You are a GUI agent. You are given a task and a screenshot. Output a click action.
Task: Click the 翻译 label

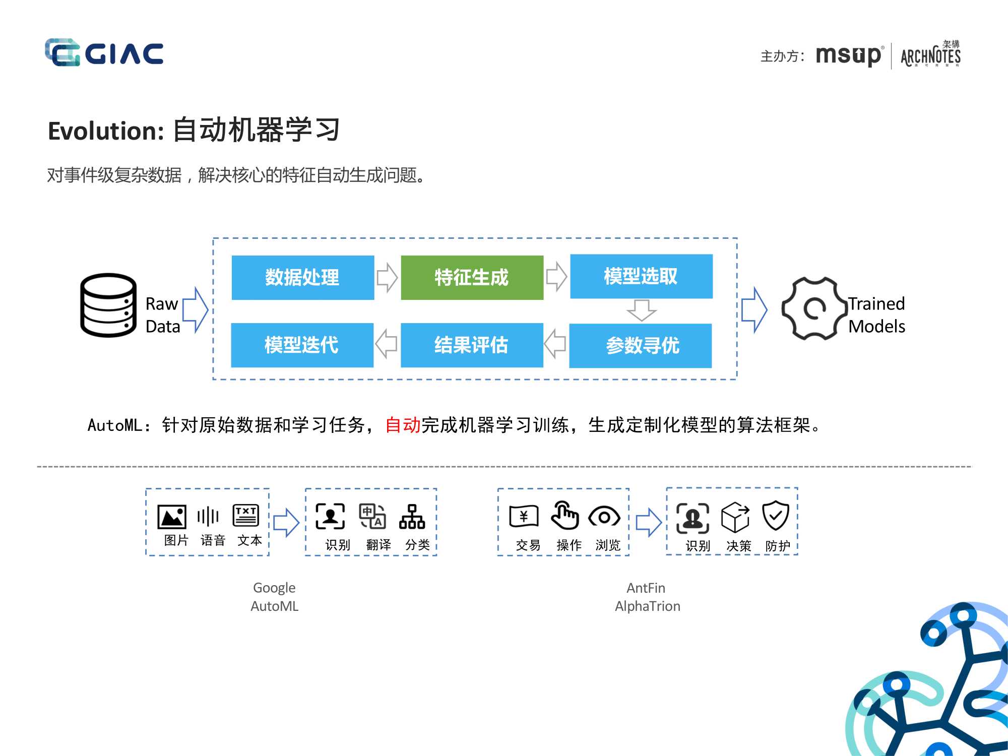(379, 545)
